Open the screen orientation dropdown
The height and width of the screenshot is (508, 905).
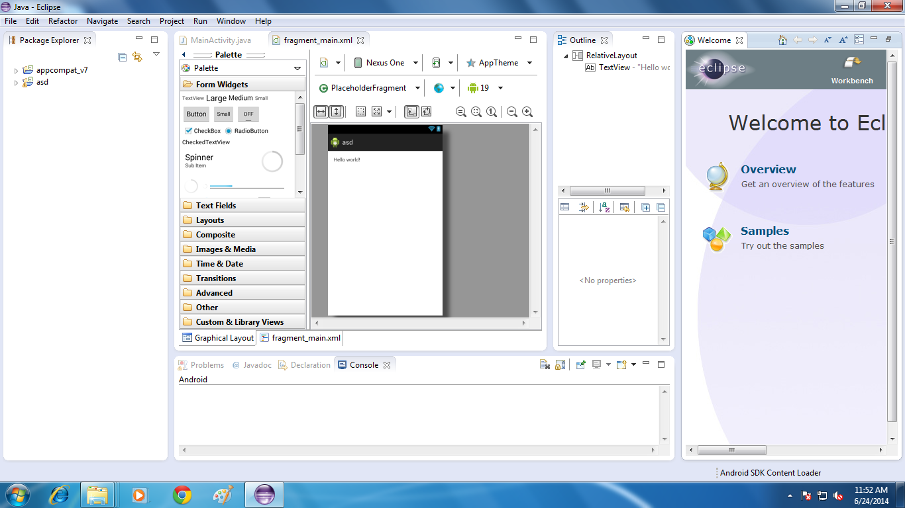(443, 63)
